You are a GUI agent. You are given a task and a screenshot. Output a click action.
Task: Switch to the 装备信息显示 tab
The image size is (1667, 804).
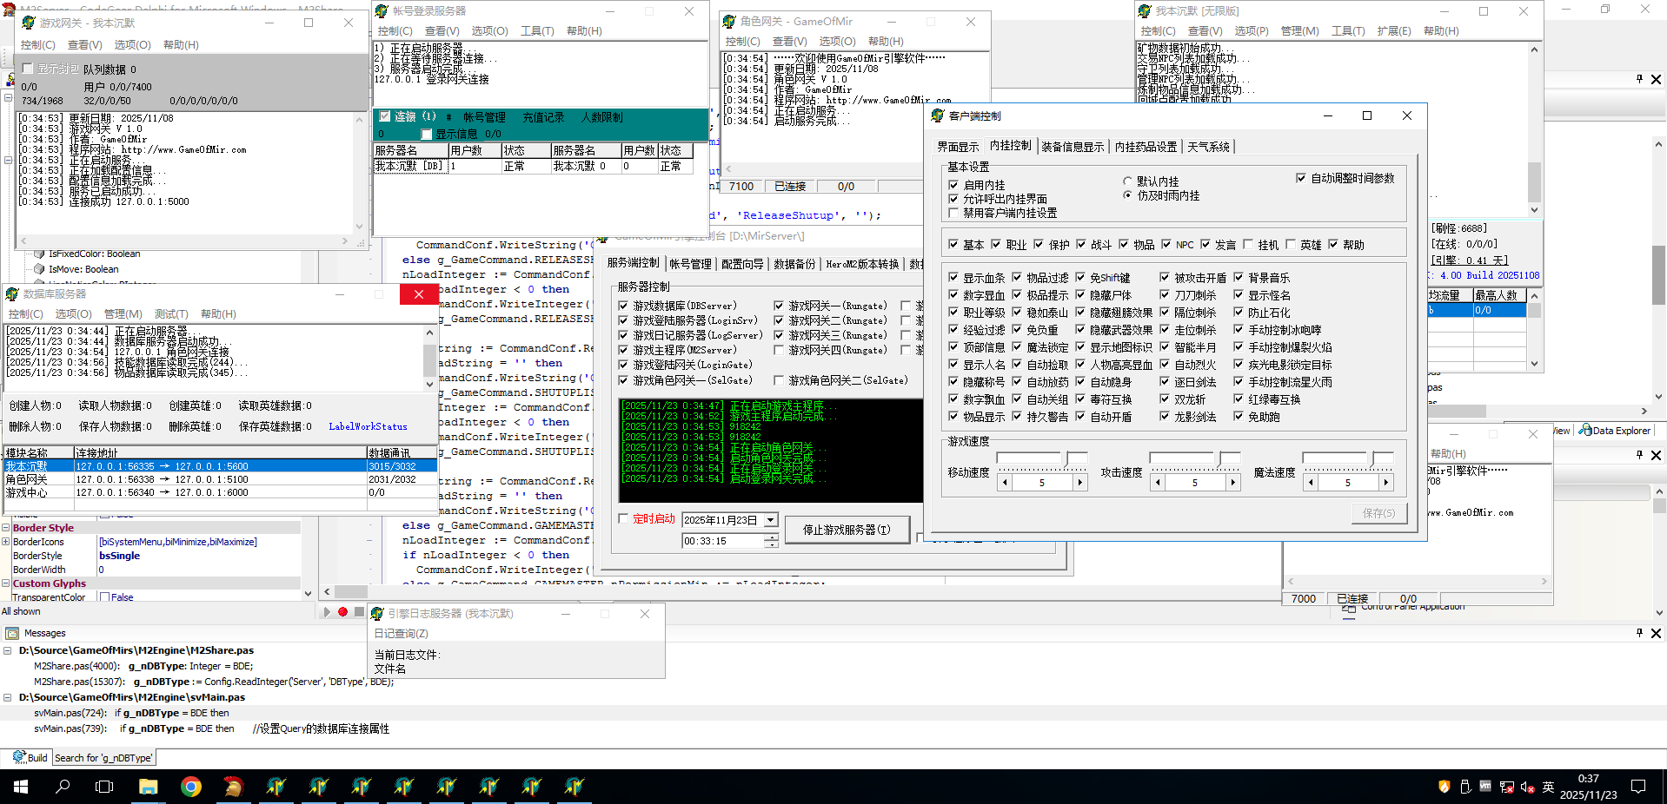click(1073, 147)
